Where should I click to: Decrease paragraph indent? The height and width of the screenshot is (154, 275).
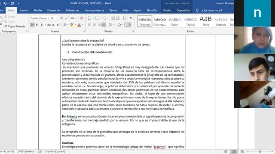pos(113,18)
